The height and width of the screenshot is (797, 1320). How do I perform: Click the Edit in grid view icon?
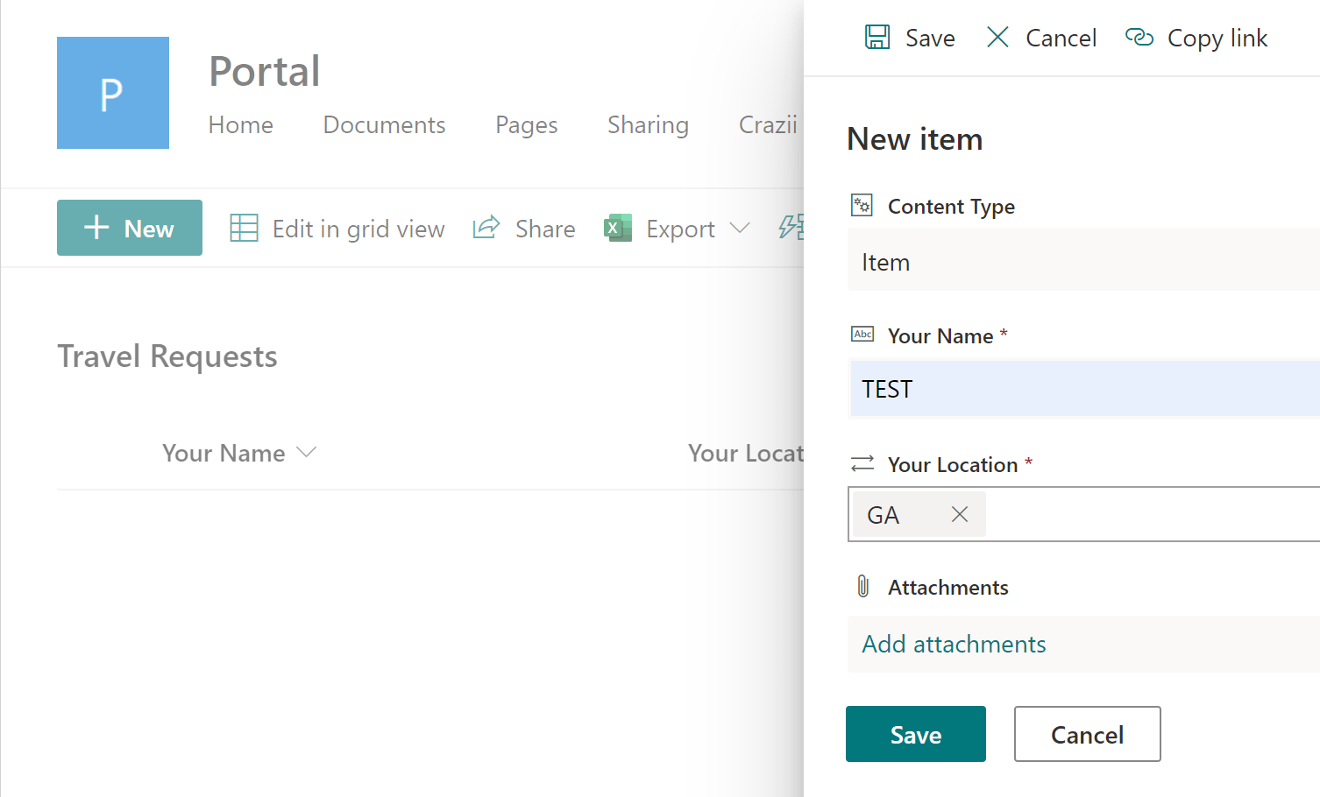[244, 229]
